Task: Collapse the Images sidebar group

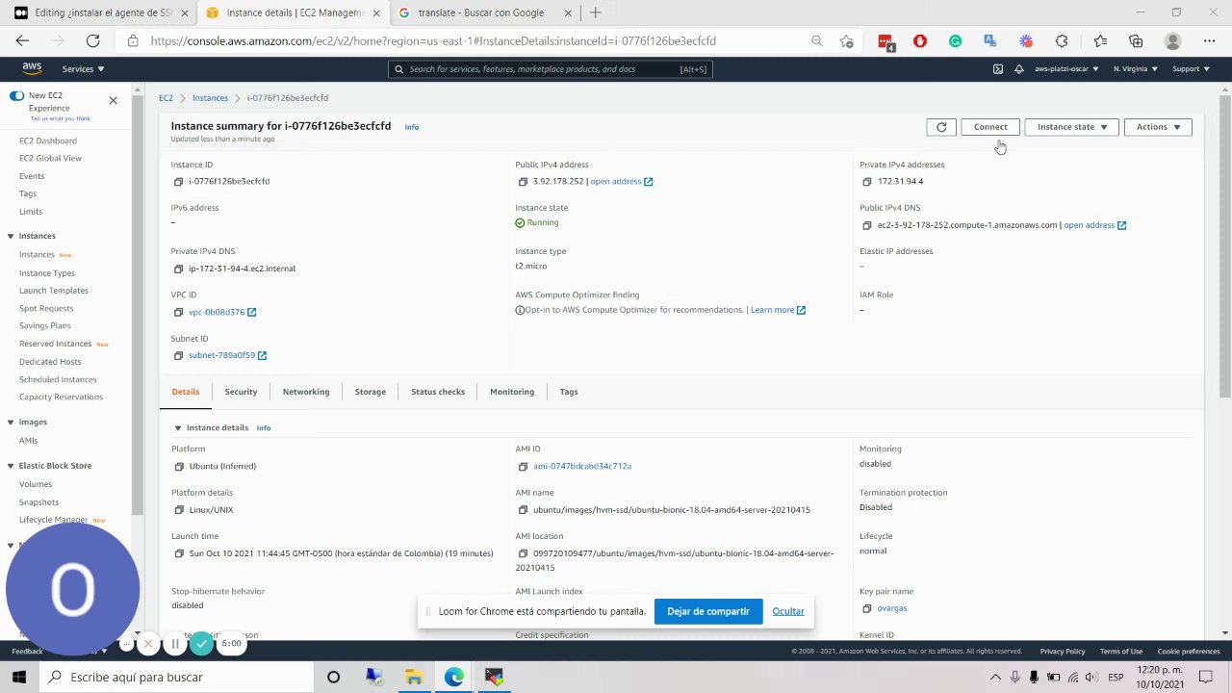Action: click(11, 423)
